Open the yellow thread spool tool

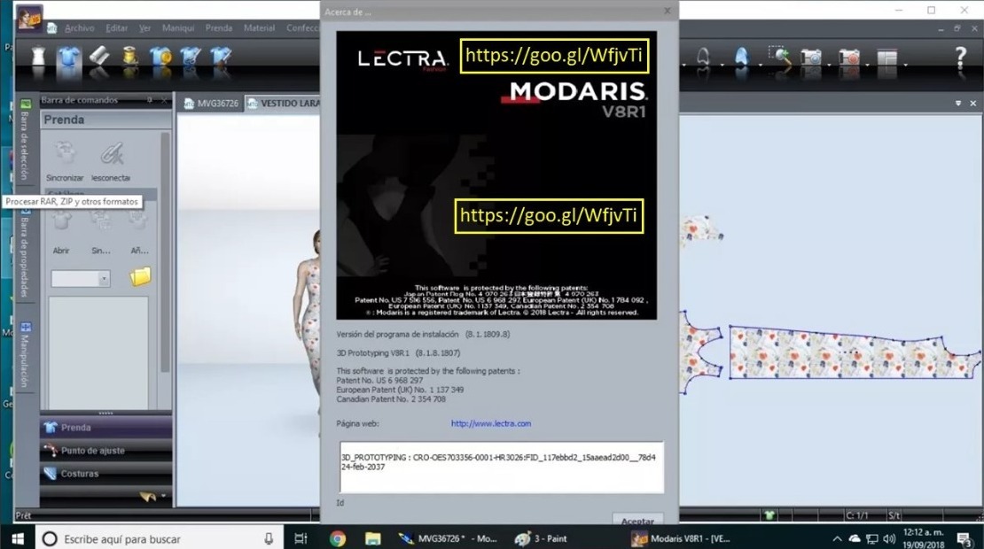(130, 57)
